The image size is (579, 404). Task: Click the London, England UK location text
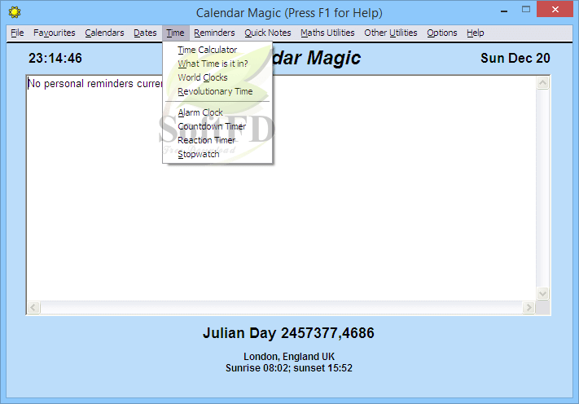tap(289, 357)
